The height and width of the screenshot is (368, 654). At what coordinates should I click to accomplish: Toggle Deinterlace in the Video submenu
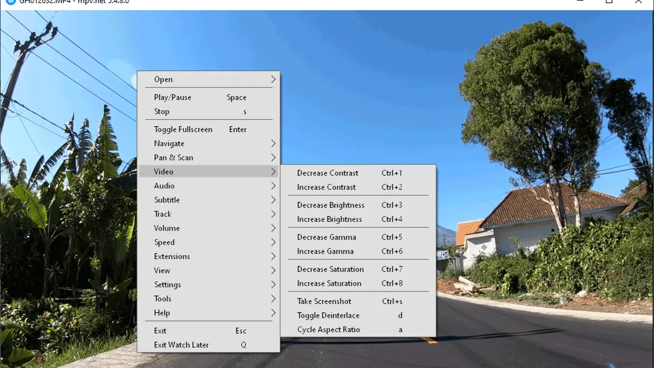pos(328,315)
